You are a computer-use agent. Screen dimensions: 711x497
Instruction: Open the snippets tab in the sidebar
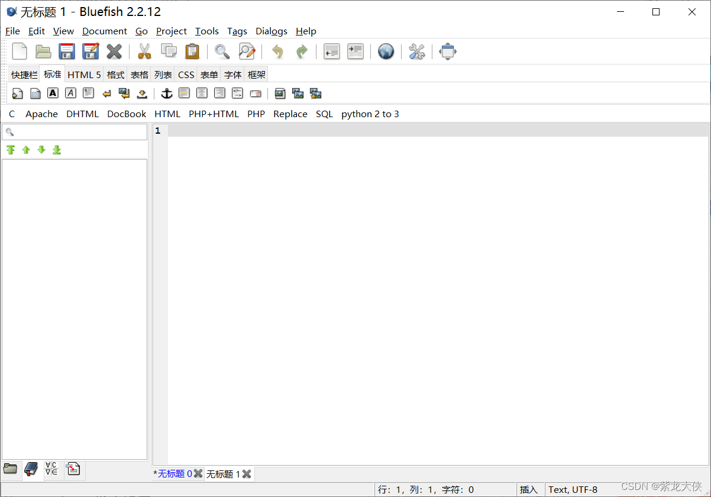tap(73, 469)
